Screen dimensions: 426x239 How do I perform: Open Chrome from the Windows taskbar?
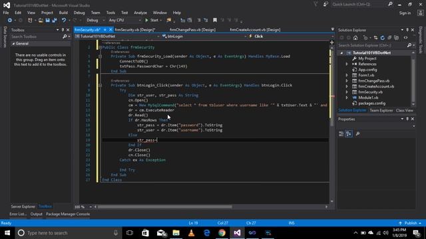pyautogui.click(x=222, y=233)
